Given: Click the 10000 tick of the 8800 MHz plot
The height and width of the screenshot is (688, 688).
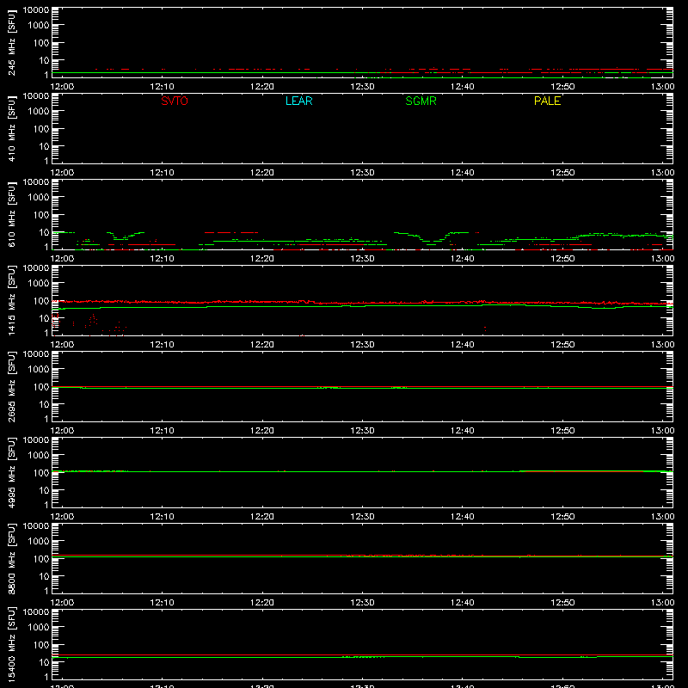Looking at the screenshot, I should point(36,526).
